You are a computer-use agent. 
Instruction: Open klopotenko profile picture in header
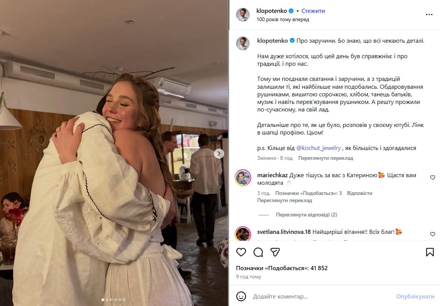pos(243,15)
